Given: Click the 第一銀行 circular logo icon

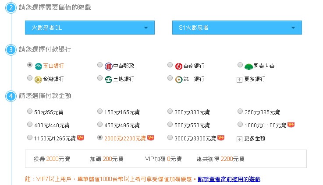Looking at the screenshot, I should coord(179,80).
